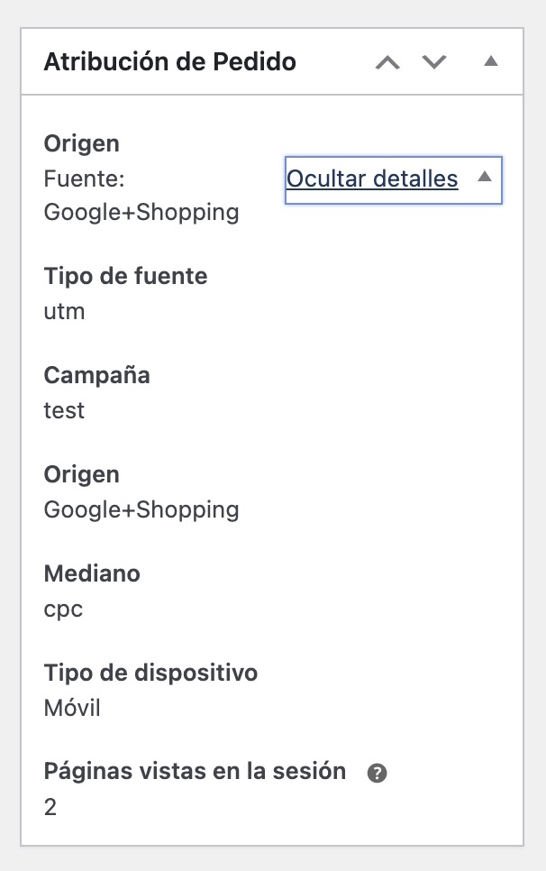Collapse the Atribución de Pedido panel triangle
The image size is (546, 871).
[x=490, y=61]
